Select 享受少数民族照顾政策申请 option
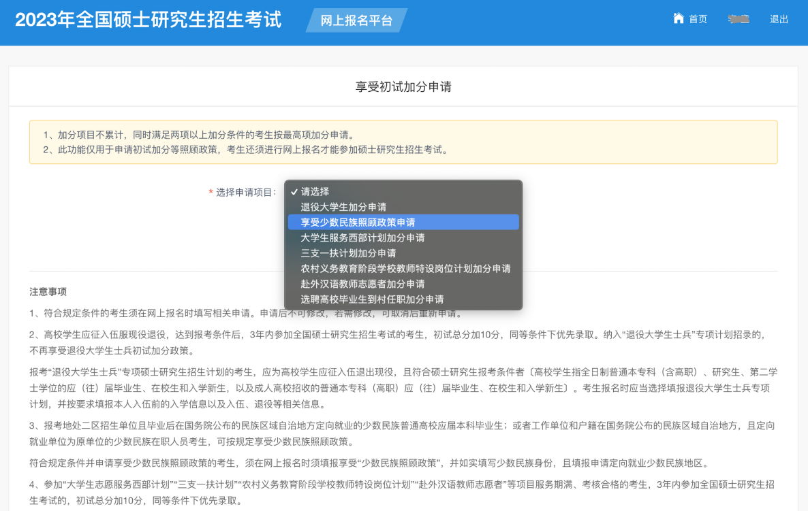This screenshot has width=808, height=511. [358, 222]
